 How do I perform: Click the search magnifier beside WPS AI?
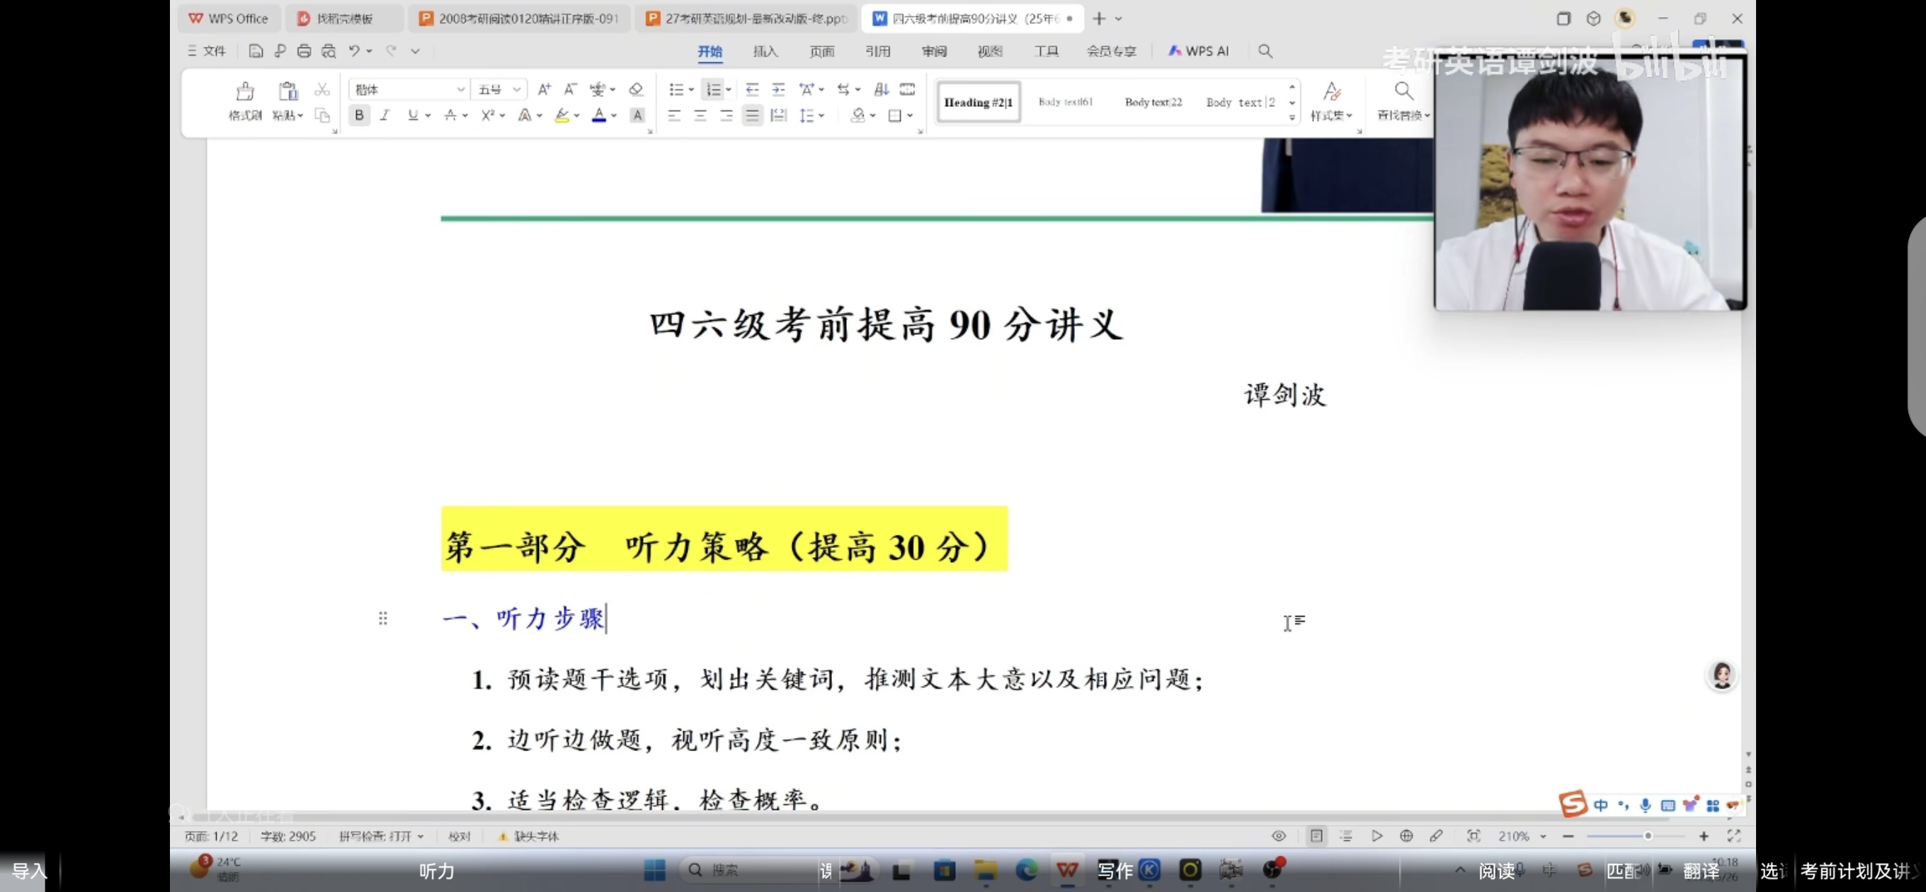click(x=1265, y=51)
